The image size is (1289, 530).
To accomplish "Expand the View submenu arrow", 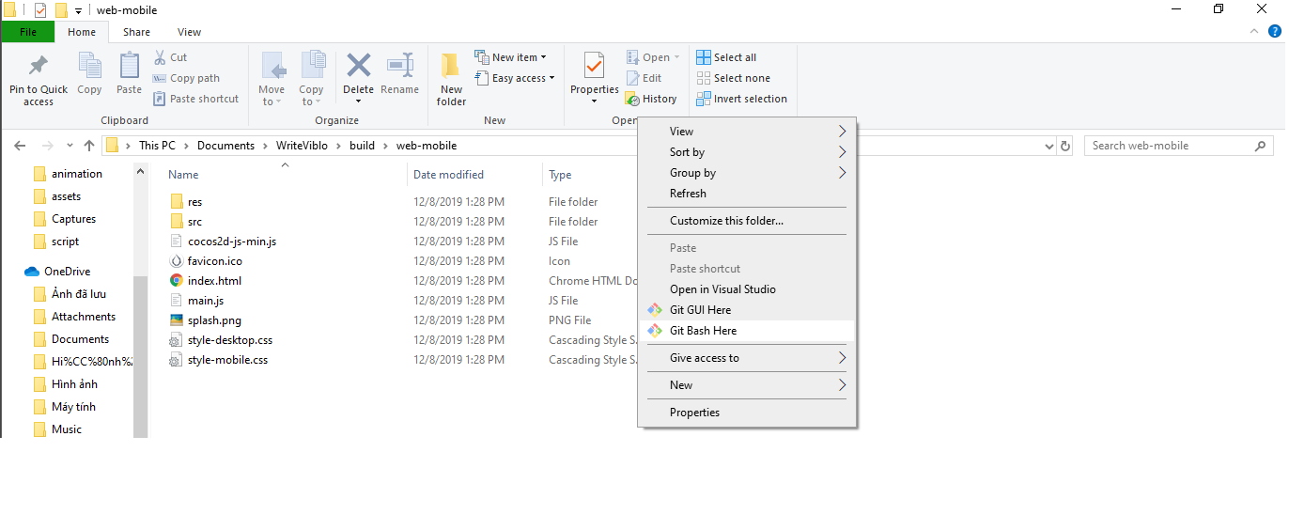I will coord(842,132).
